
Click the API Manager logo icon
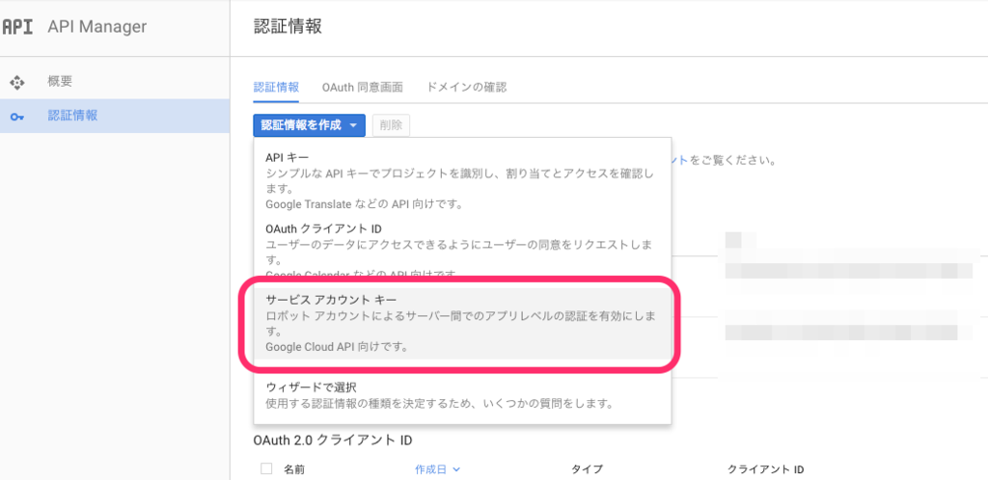(17, 28)
